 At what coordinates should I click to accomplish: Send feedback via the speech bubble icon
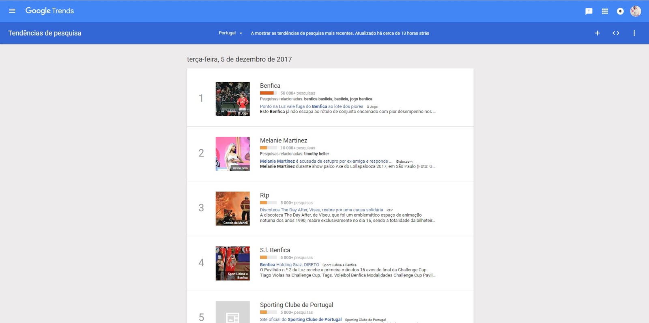pyautogui.click(x=589, y=11)
